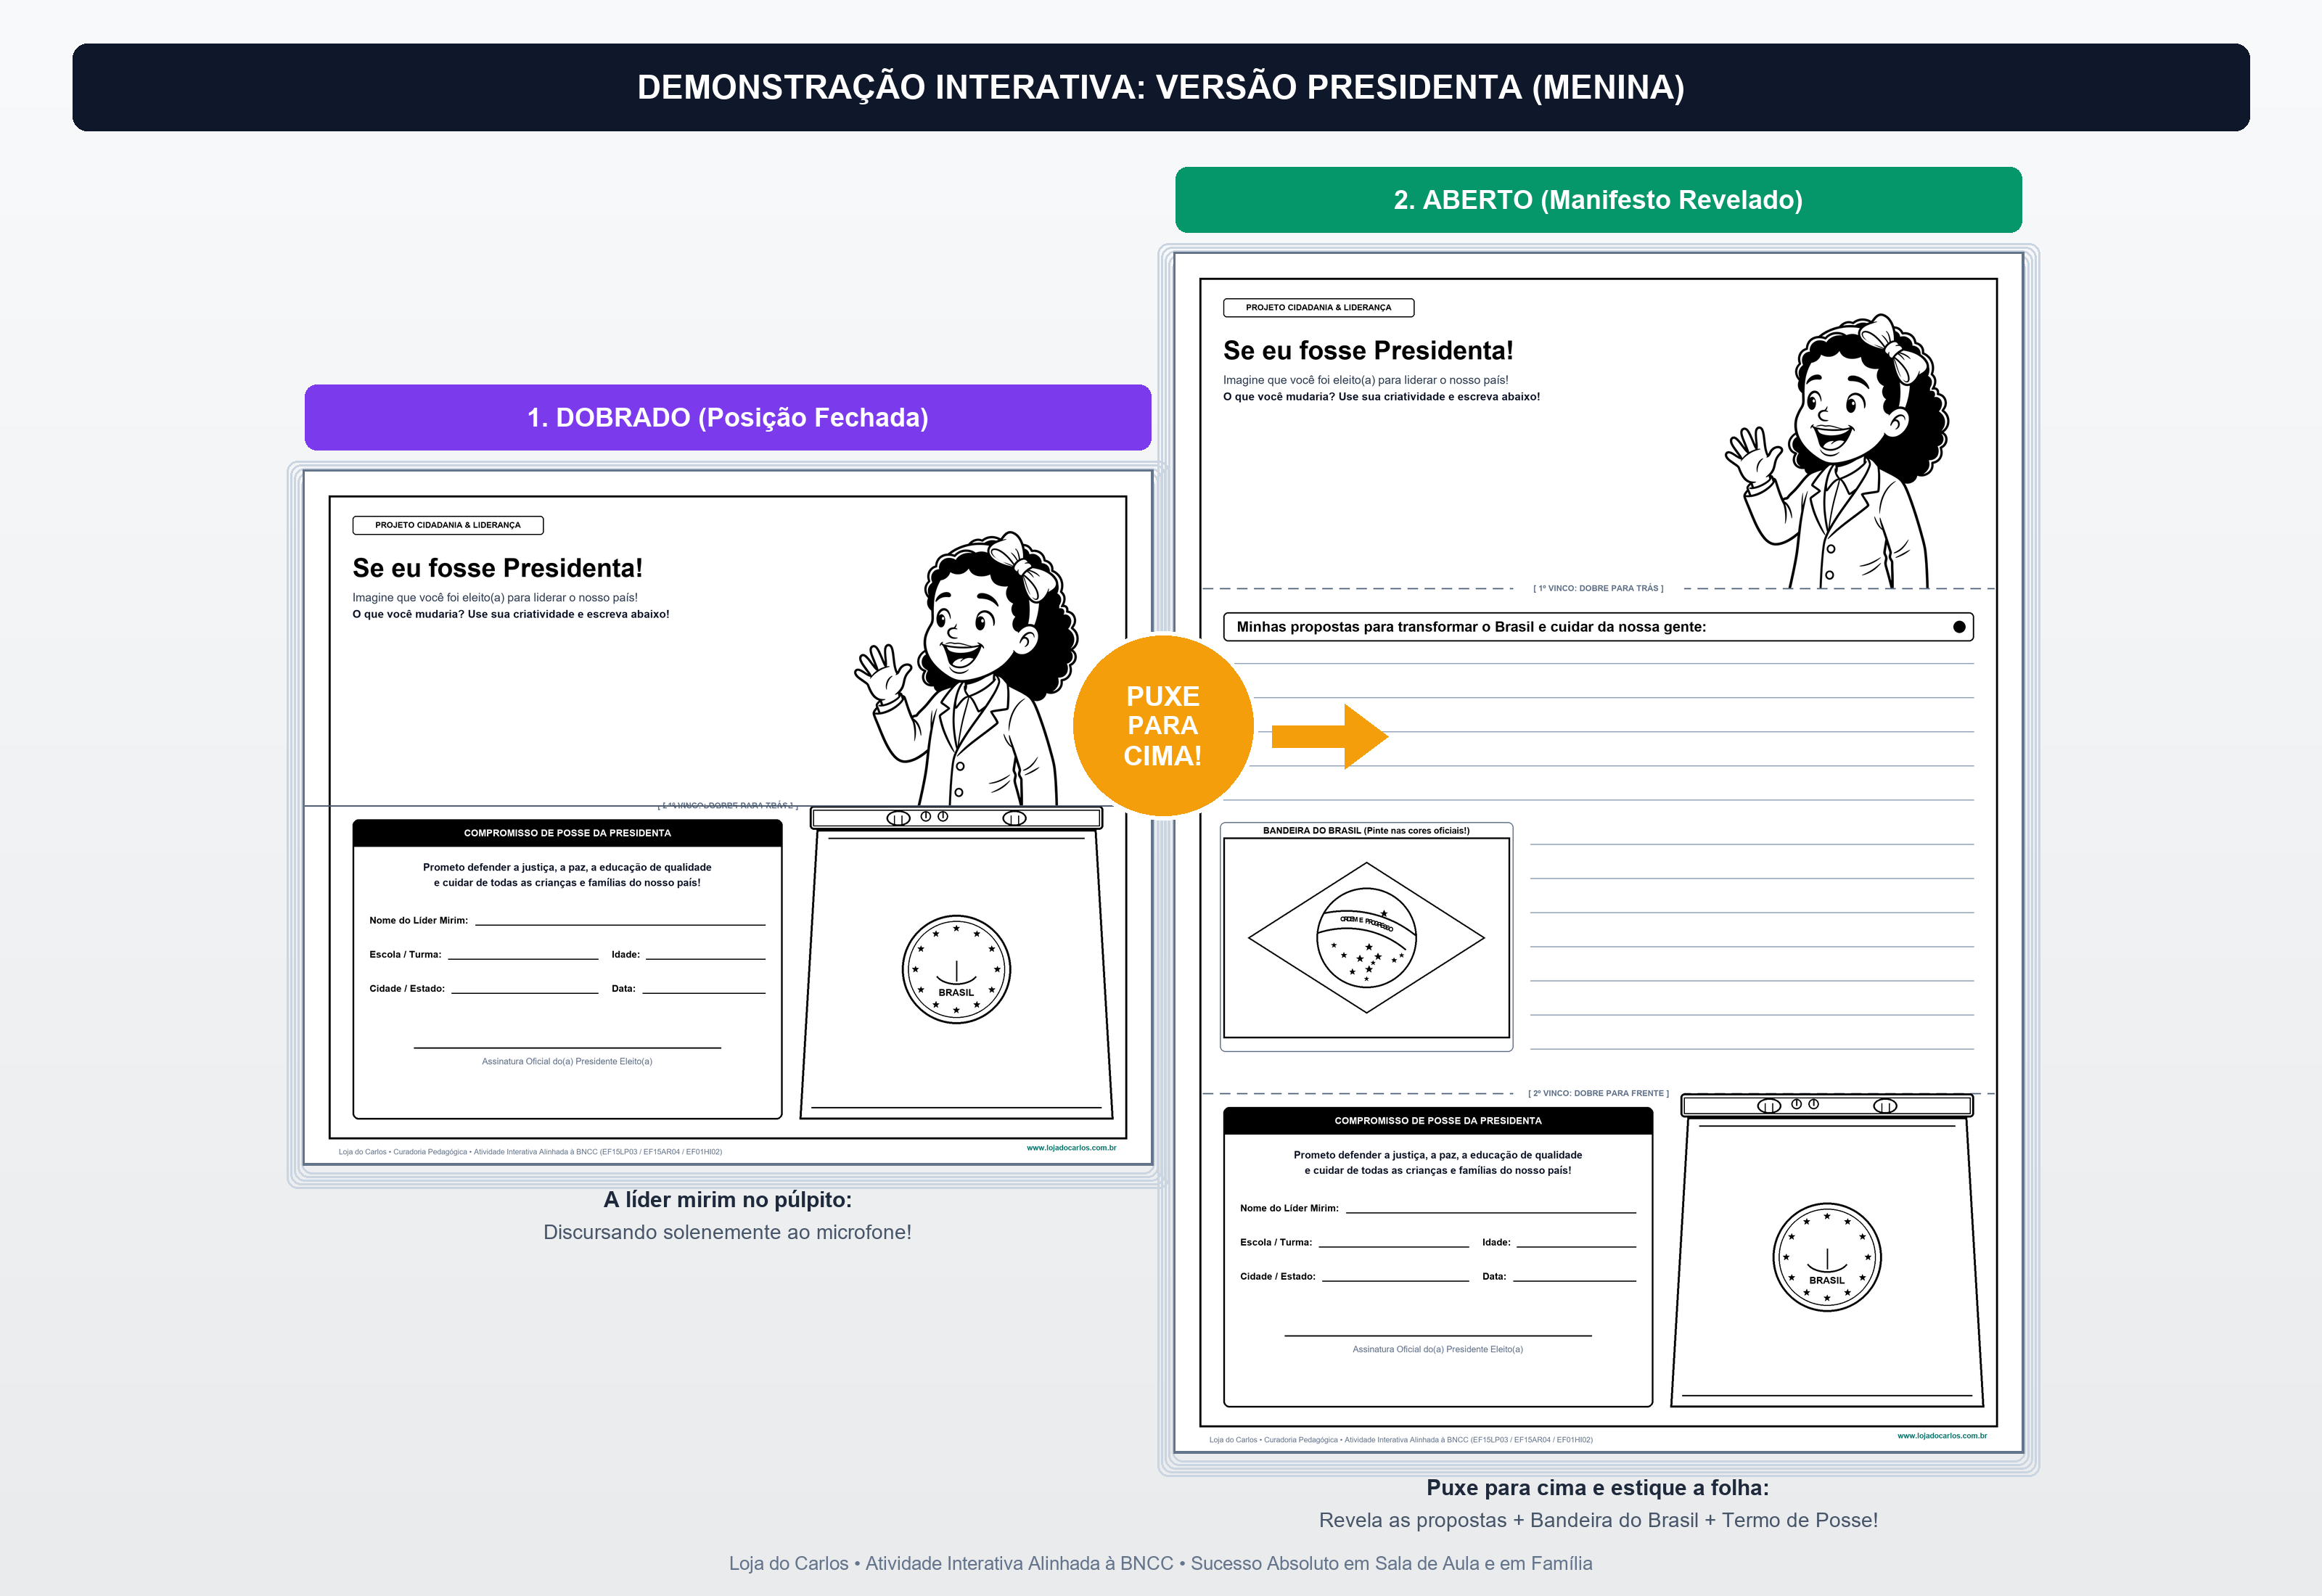The image size is (2322, 1596).
Task: Click the BRASIL seal on open sheet podium
Action: click(x=1827, y=1257)
